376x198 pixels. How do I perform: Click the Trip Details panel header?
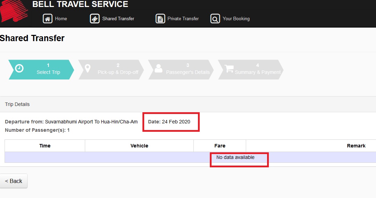pos(17,104)
